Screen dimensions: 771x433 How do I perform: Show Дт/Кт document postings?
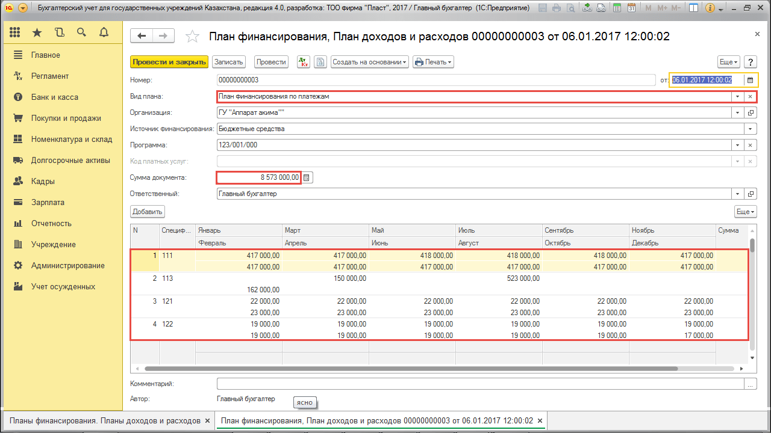pos(304,62)
